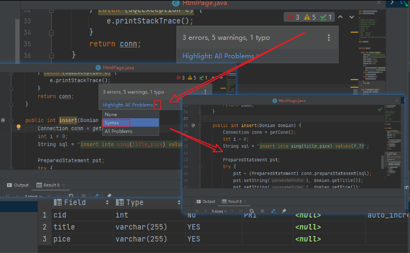This screenshot has height=253, width=410.
Task: Switch to Output tab in right results panel
Action: [x=206, y=201]
